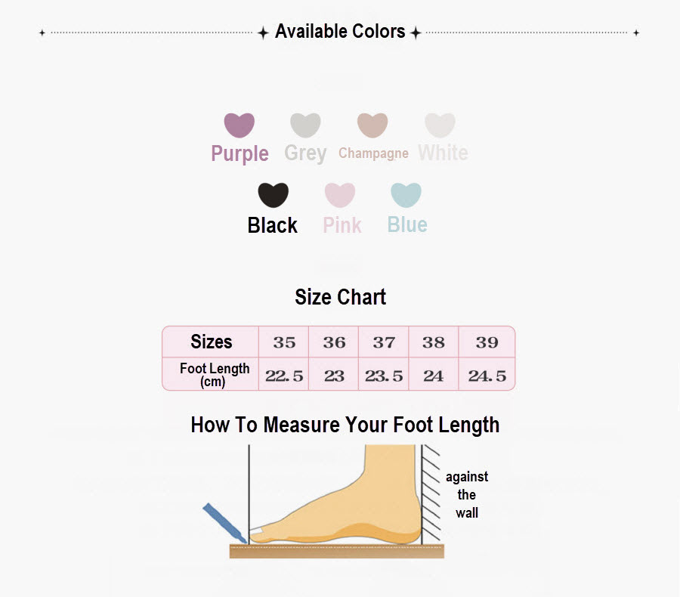This screenshot has width=680, height=597.
Task: Choose the champagne heart swatch
Action: tap(372, 125)
